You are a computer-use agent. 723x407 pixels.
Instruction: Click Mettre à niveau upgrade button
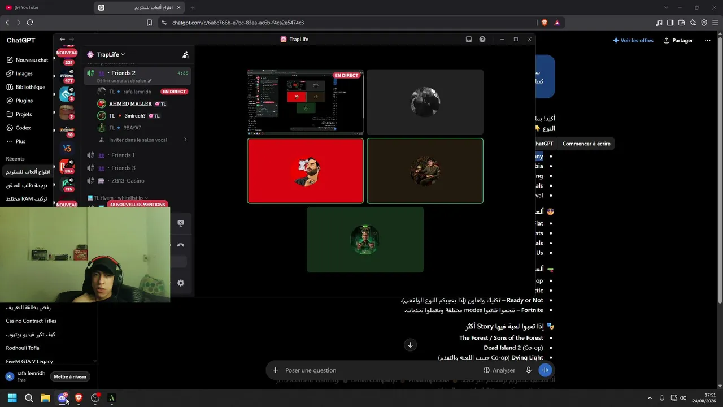click(x=70, y=376)
